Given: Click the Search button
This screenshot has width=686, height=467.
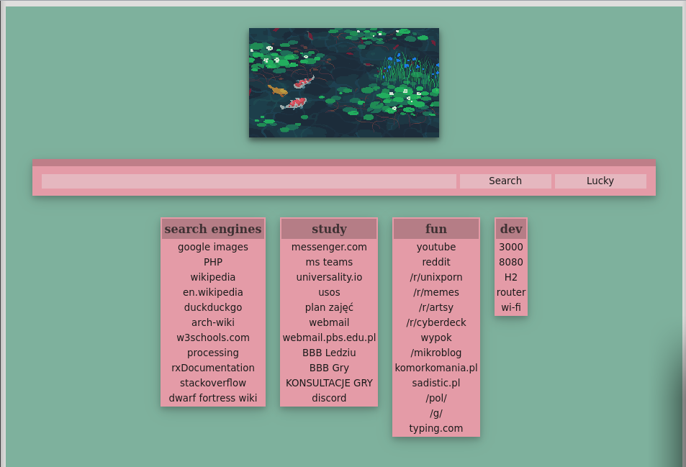Looking at the screenshot, I should coord(505,181).
